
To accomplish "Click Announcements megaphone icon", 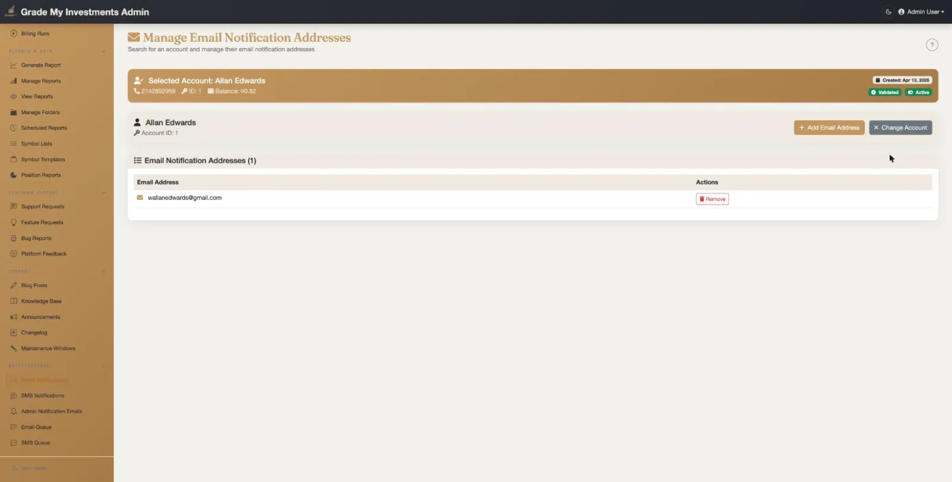I will 14,317.
